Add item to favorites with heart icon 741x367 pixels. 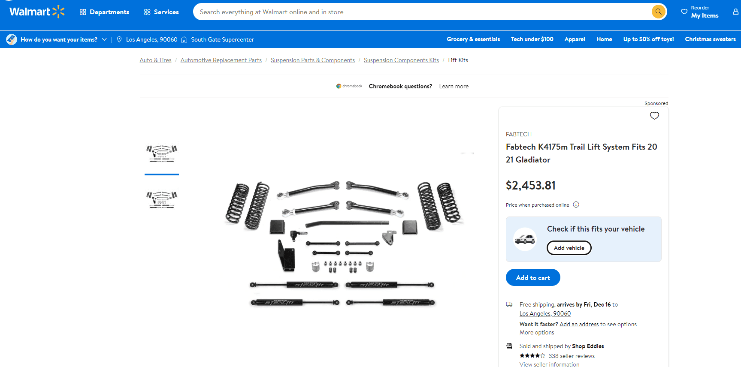(654, 116)
